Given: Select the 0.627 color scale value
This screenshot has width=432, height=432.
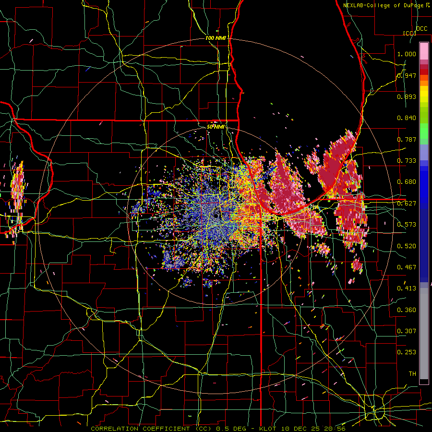Looking at the screenshot, I should click(407, 204).
